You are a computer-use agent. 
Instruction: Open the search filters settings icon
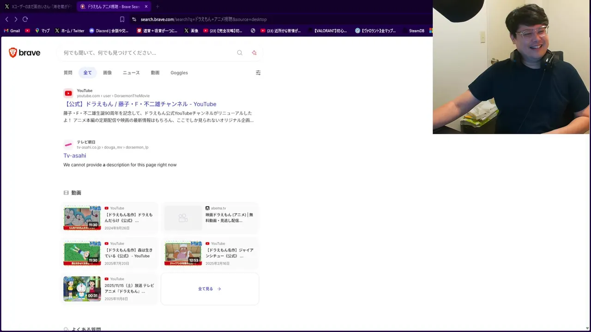pos(258,72)
